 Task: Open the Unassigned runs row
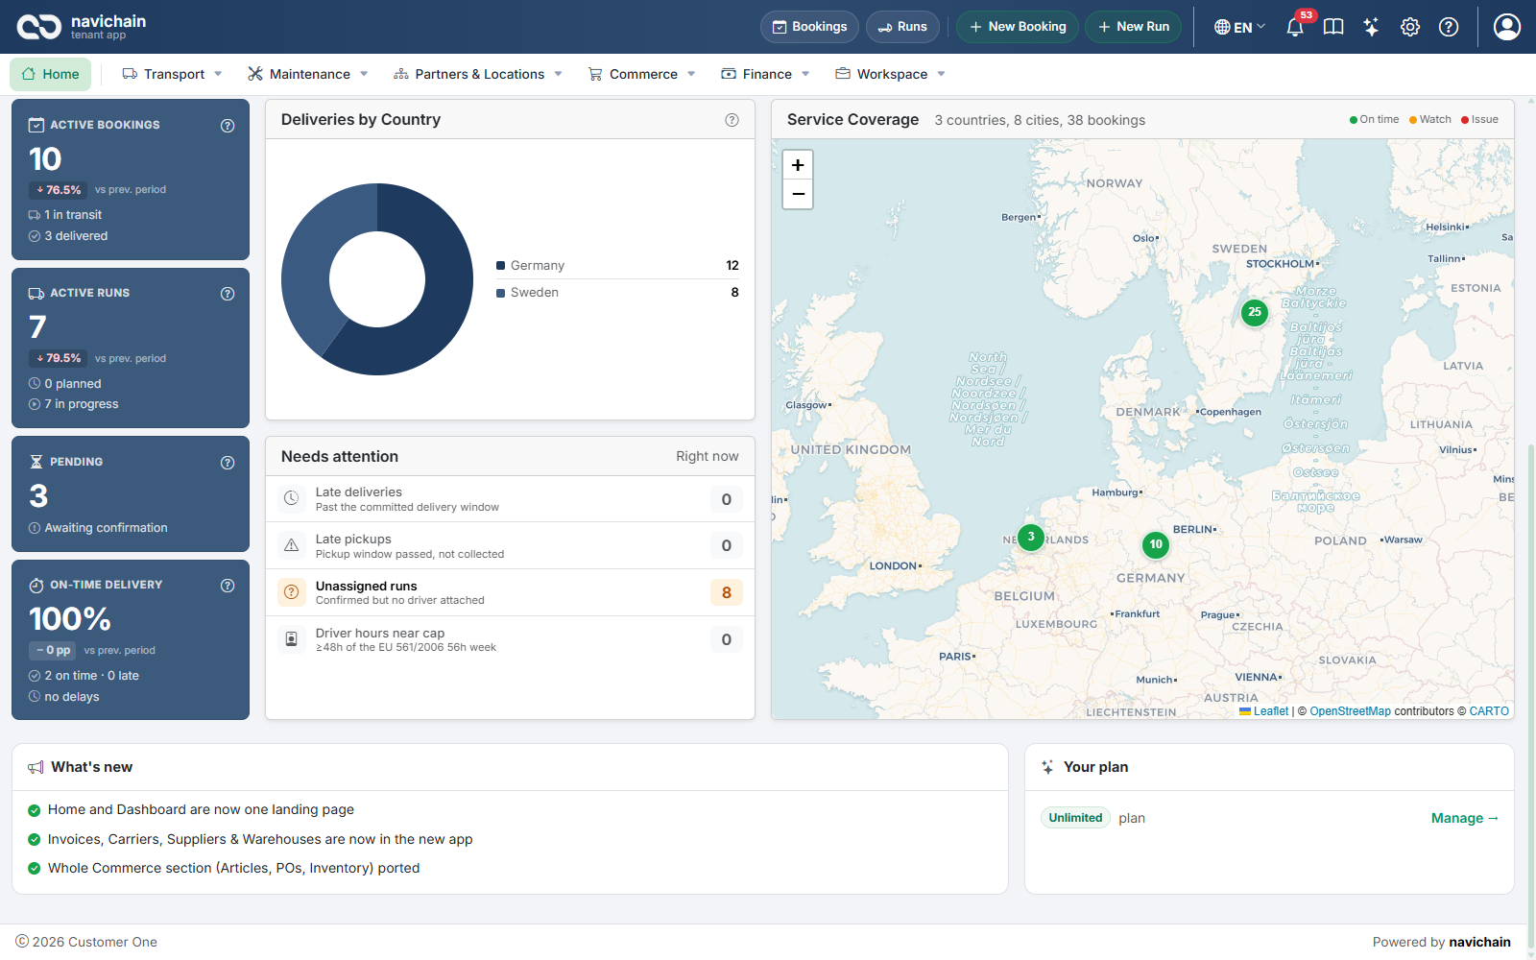pyautogui.click(x=510, y=592)
